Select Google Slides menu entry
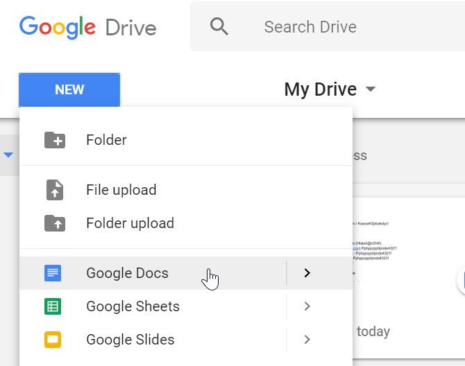The height and width of the screenshot is (366, 465). (130, 340)
